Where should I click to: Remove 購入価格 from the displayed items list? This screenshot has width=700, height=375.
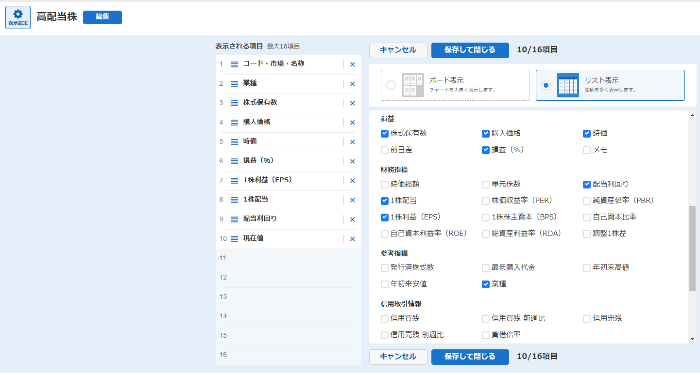pos(353,123)
